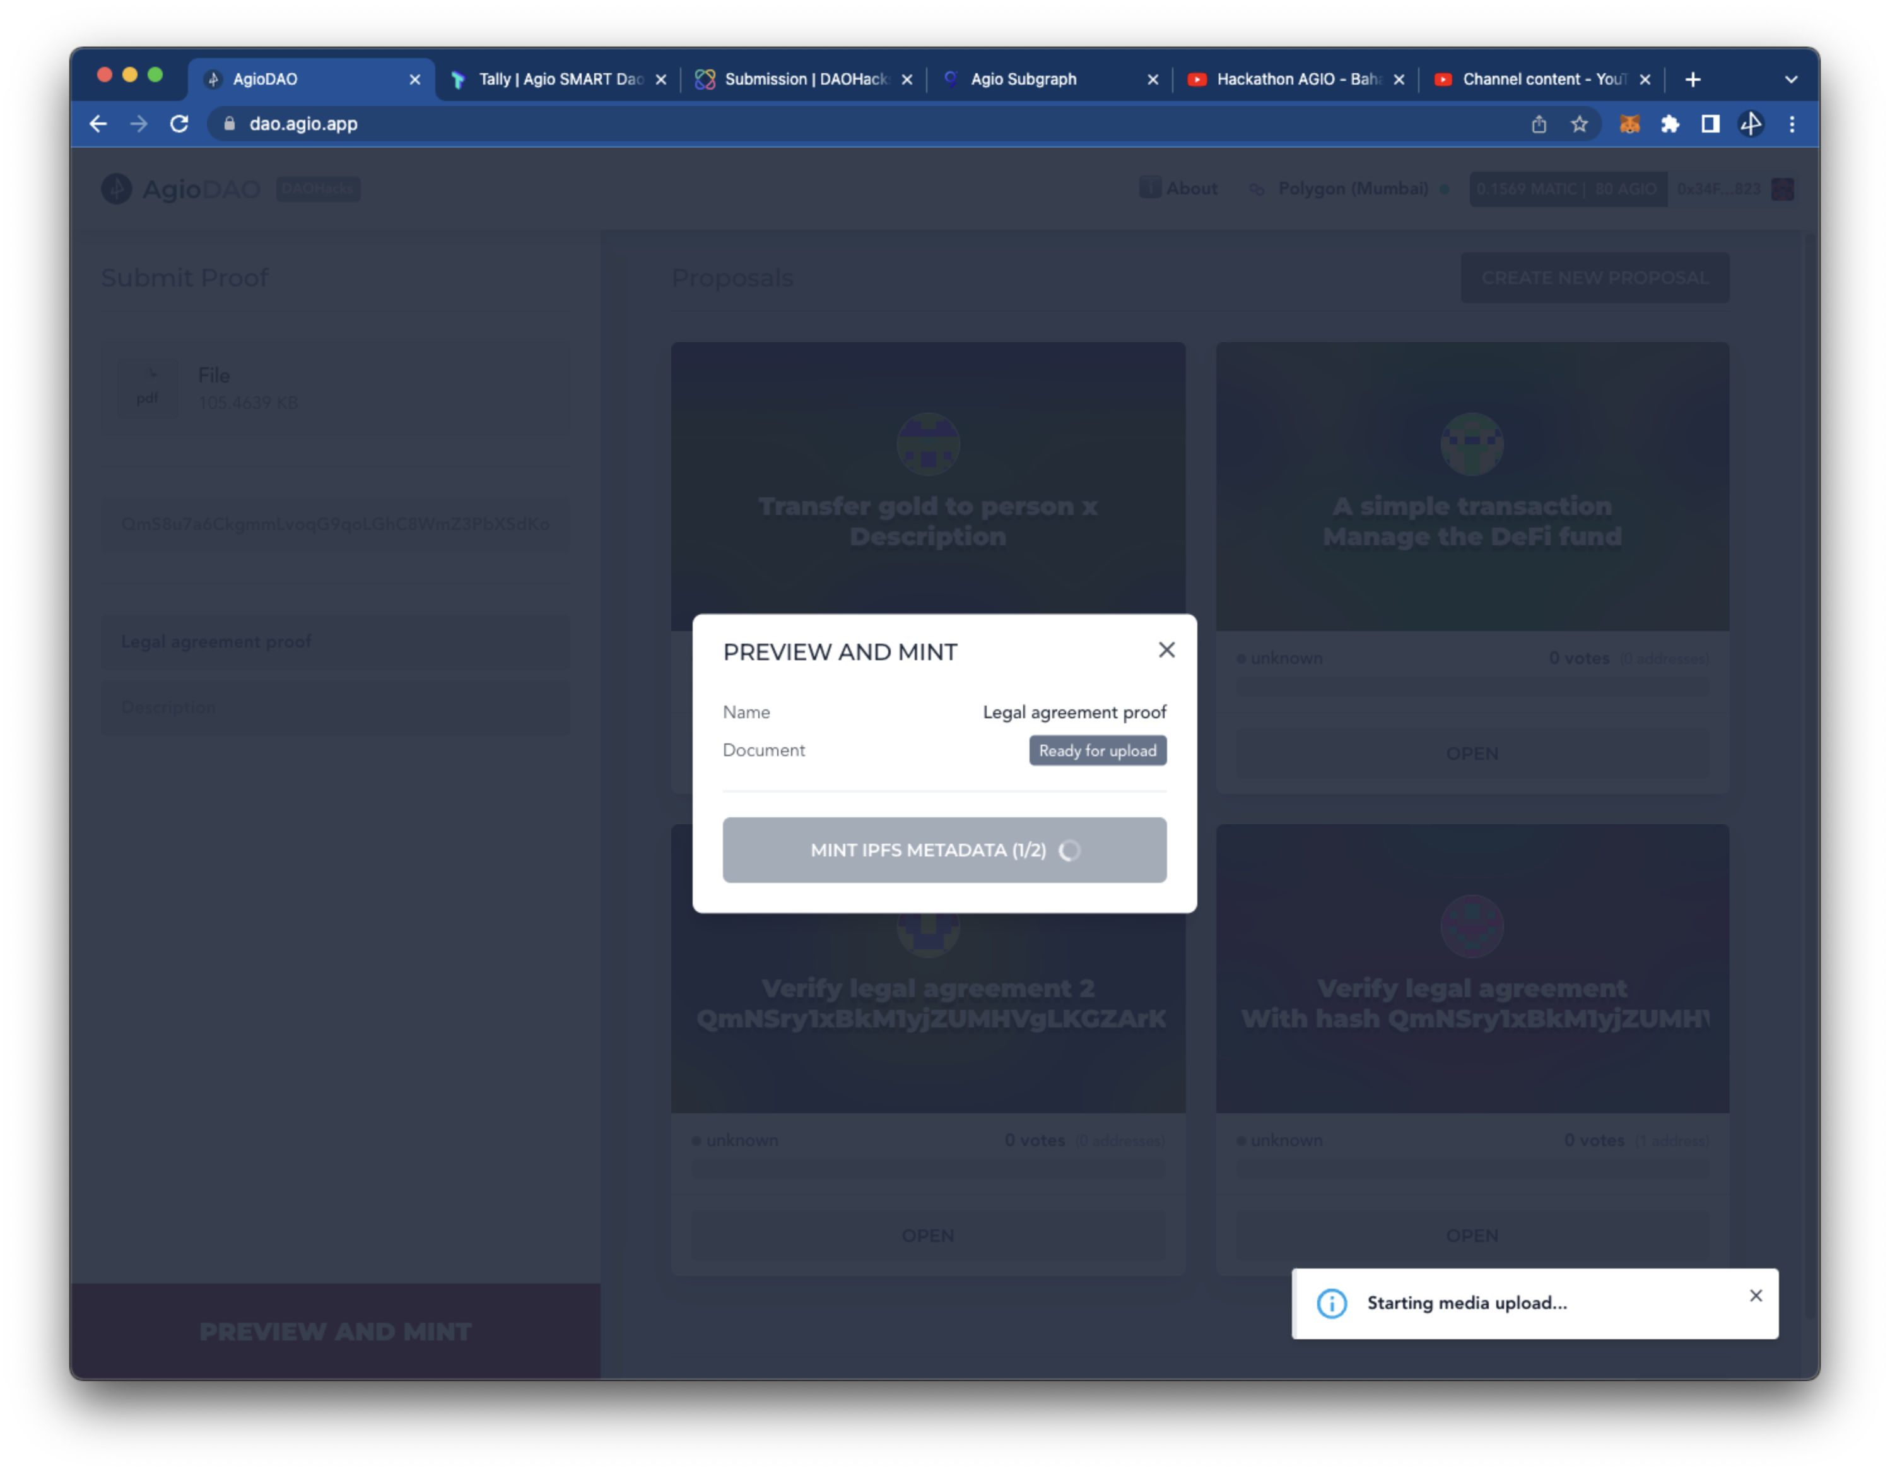Click the Mint IPFS Metadata (1/2) button
Image resolution: width=1890 pixels, height=1473 pixels.
point(944,850)
